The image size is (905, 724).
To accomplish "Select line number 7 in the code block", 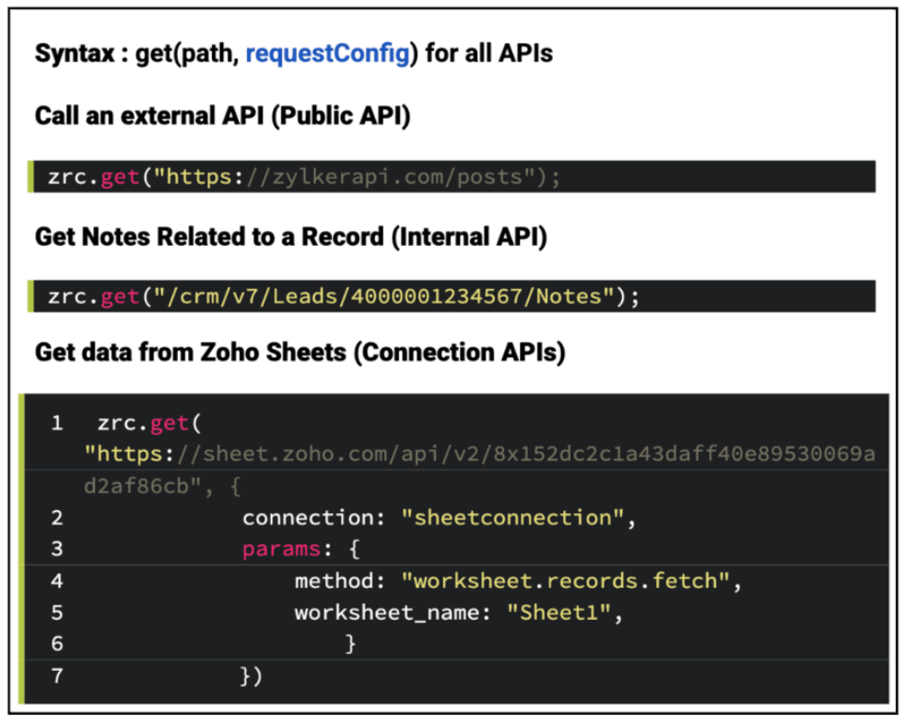I will click(57, 676).
